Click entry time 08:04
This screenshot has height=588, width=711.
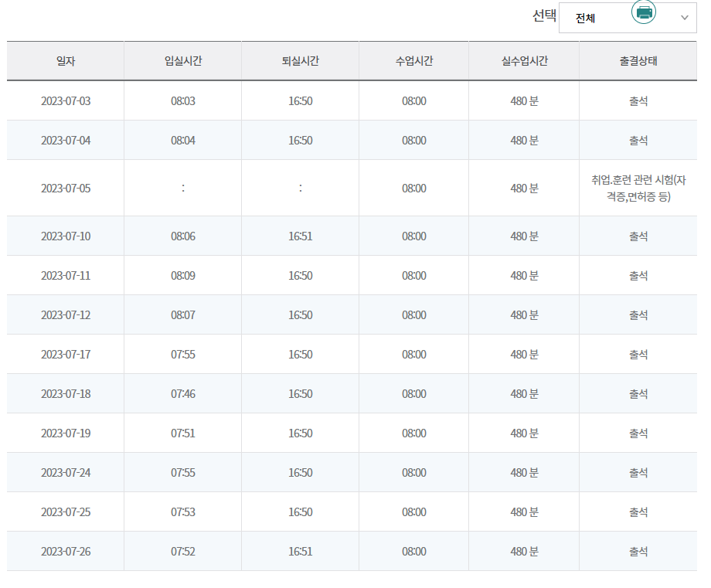pyautogui.click(x=182, y=140)
